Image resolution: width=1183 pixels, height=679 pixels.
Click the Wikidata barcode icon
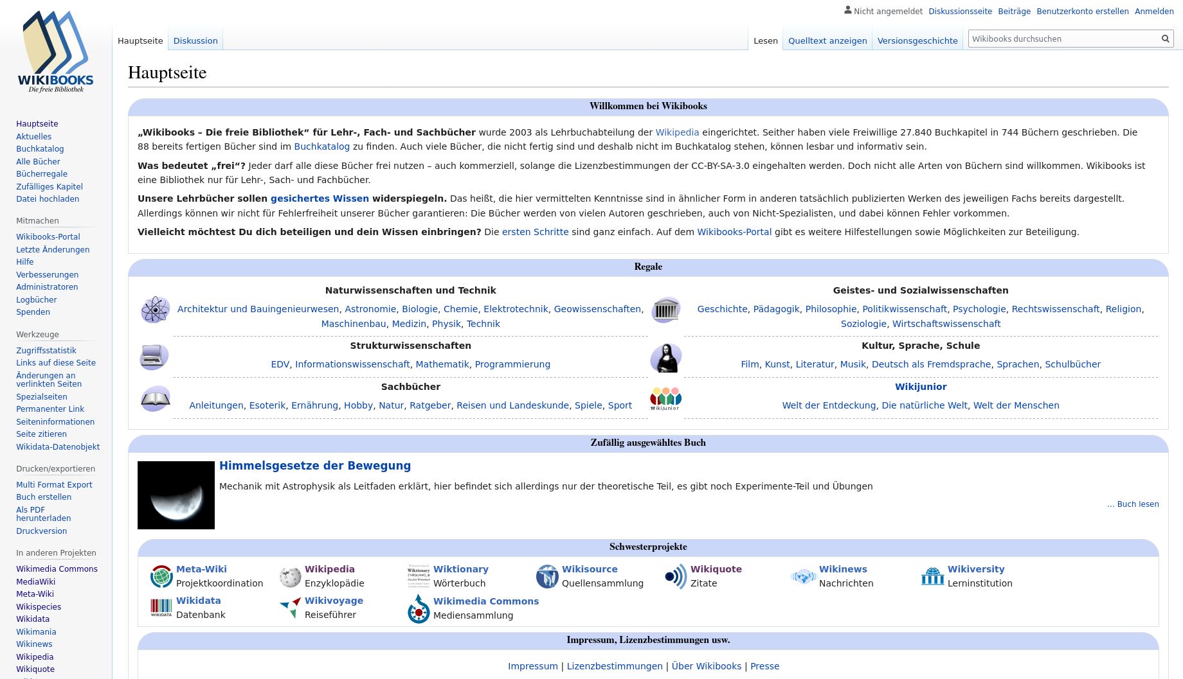pyautogui.click(x=161, y=608)
